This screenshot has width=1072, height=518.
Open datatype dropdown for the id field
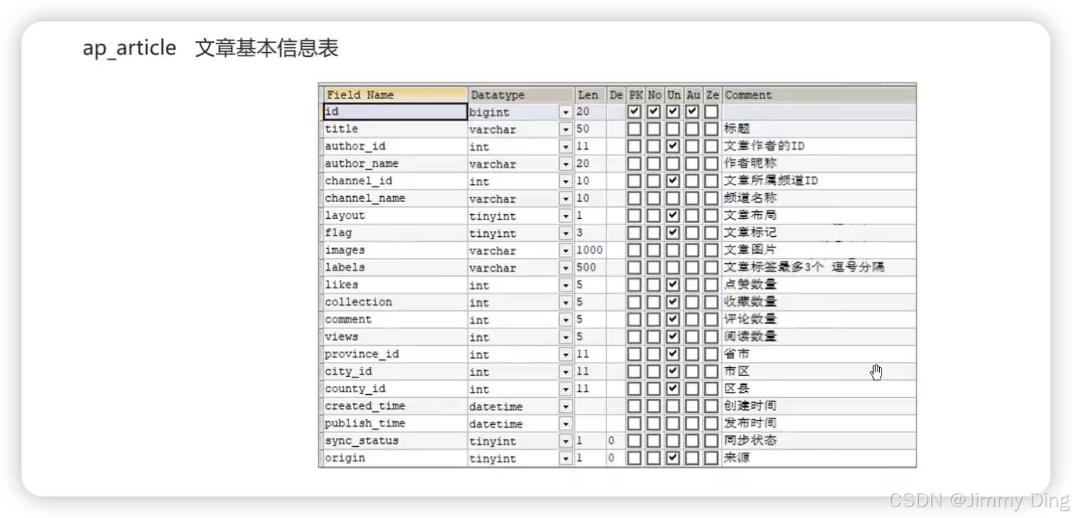tap(565, 112)
